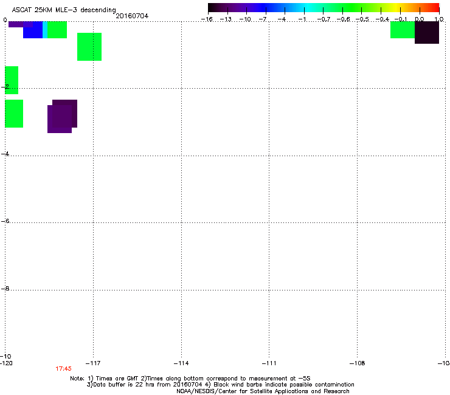Viewport: 450px width, 395px height.
Task: Click the -108 longitude axis label
Action: pos(357,363)
